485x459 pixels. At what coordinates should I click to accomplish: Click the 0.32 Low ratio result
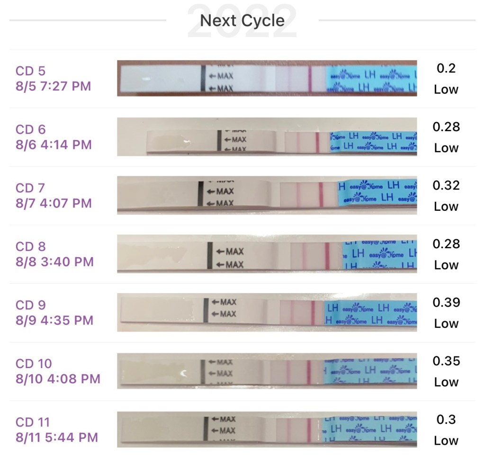click(x=446, y=196)
